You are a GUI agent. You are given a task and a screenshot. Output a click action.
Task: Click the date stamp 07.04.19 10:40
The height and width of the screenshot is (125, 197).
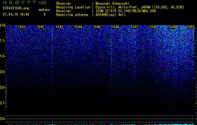16,14
